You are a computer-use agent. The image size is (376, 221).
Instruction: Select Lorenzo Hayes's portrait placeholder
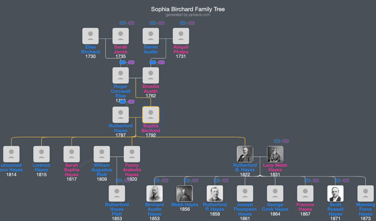click(41, 154)
